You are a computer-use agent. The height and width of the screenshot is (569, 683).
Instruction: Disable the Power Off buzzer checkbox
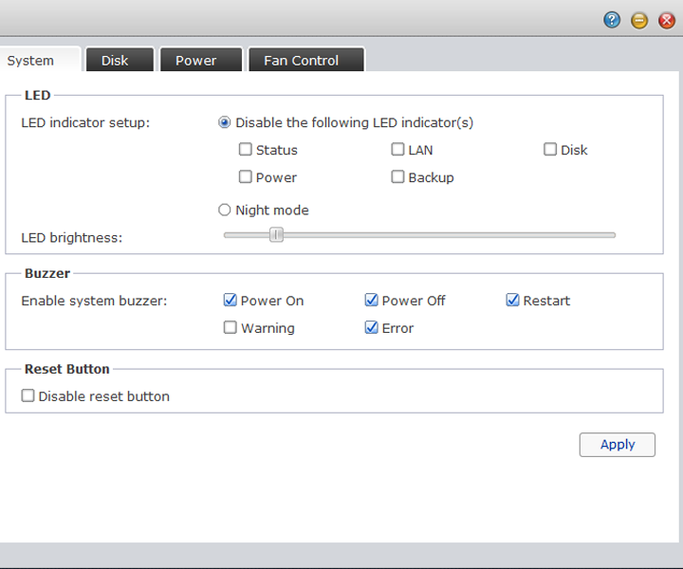click(x=372, y=301)
